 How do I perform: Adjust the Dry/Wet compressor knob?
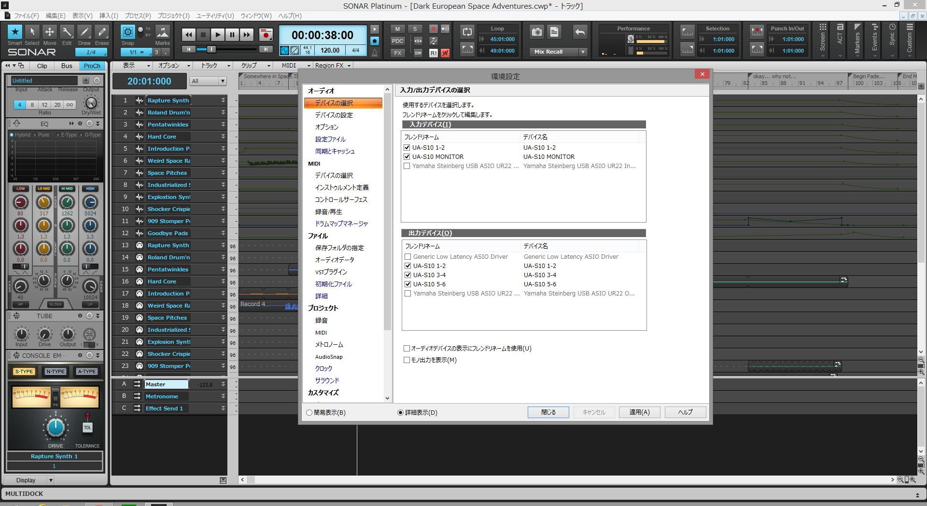click(x=91, y=102)
